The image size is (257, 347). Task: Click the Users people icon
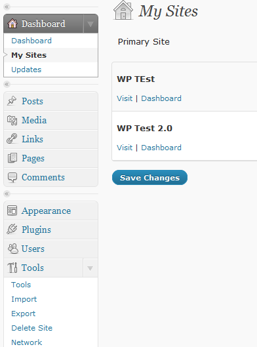tap(13, 249)
